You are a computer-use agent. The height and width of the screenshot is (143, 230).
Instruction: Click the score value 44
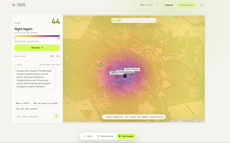(x=56, y=21)
